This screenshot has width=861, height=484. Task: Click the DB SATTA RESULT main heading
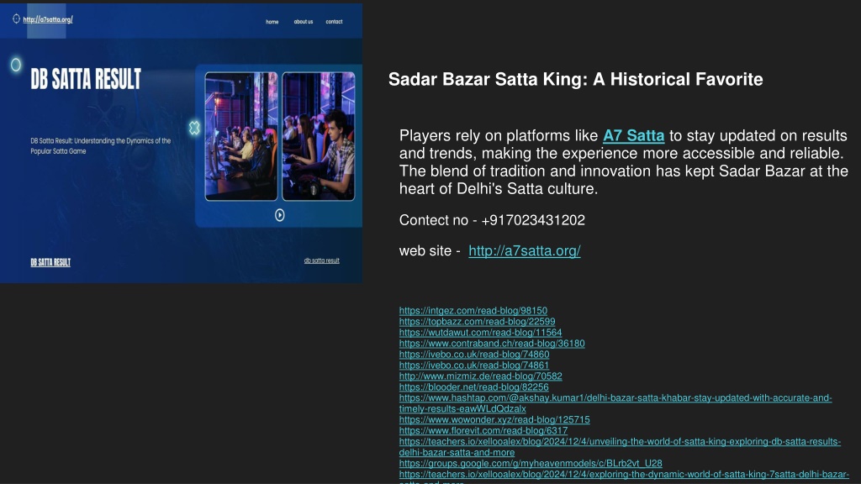(86, 80)
